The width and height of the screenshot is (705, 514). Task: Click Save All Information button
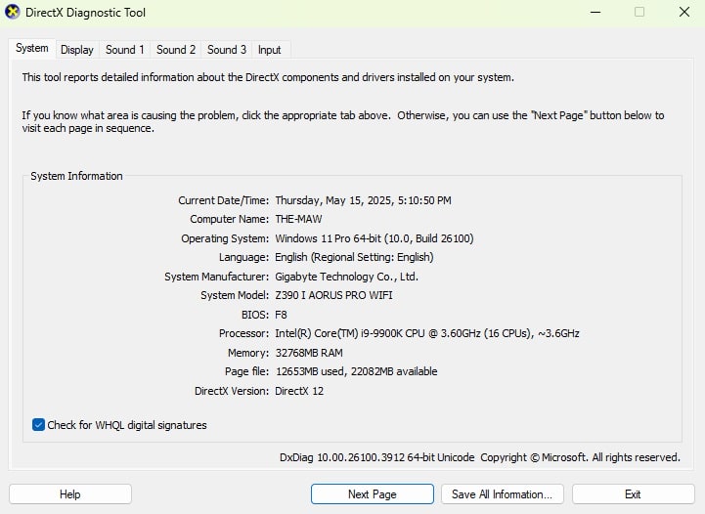[x=503, y=494]
